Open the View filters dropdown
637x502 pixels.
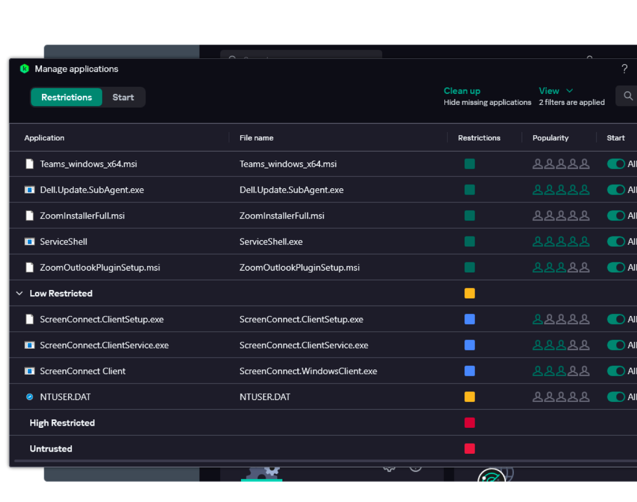click(556, 91)
